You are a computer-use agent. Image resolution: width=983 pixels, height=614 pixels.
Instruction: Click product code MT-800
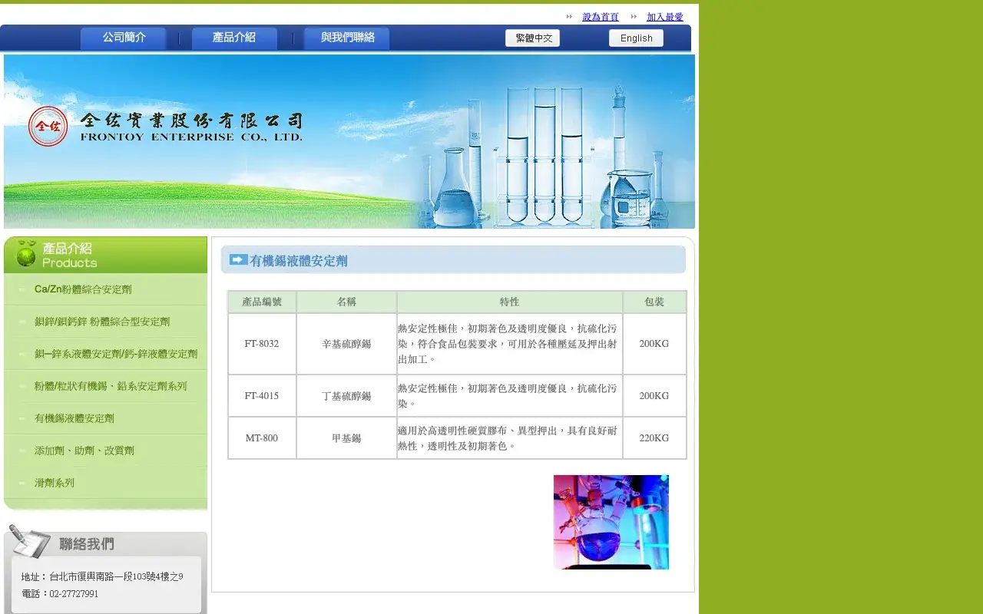click(x=262, y=438)
